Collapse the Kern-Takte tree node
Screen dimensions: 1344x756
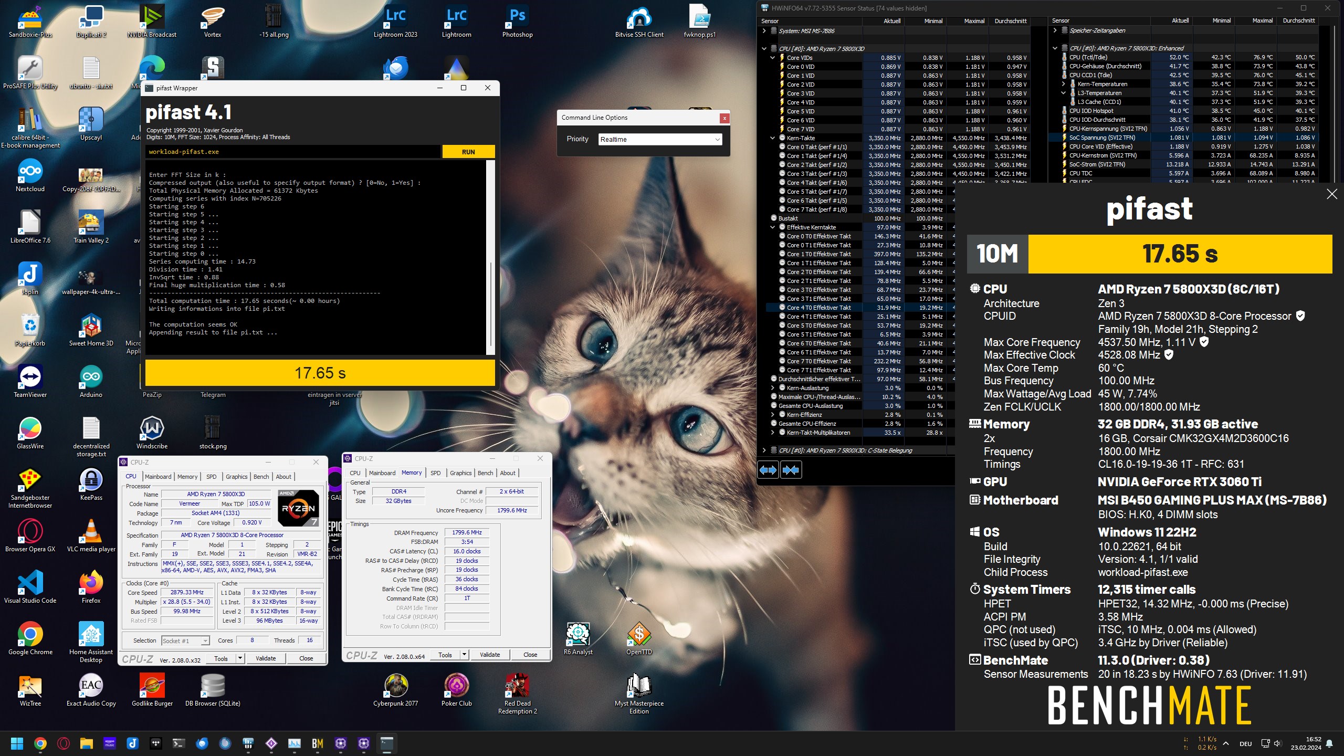773,138
